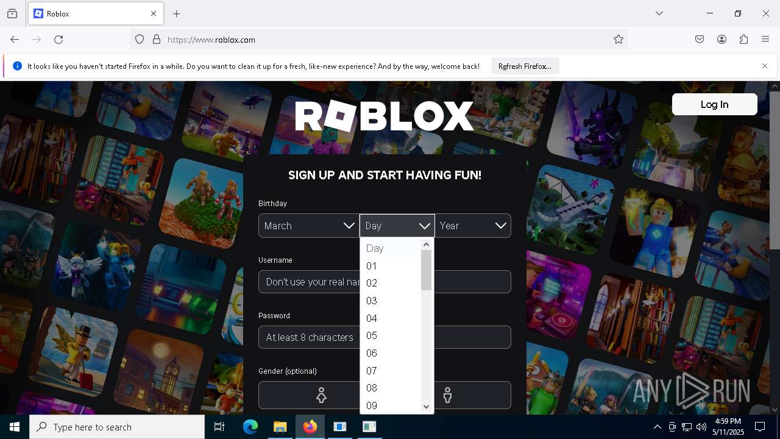This screenshot has height=439, width=780.
Task: Click the Roblox logo
Action: point(385,116)
